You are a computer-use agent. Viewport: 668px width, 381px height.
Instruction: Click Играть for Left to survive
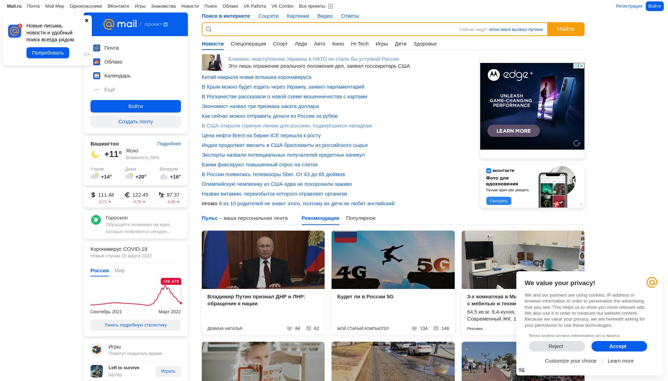(168, 371)
